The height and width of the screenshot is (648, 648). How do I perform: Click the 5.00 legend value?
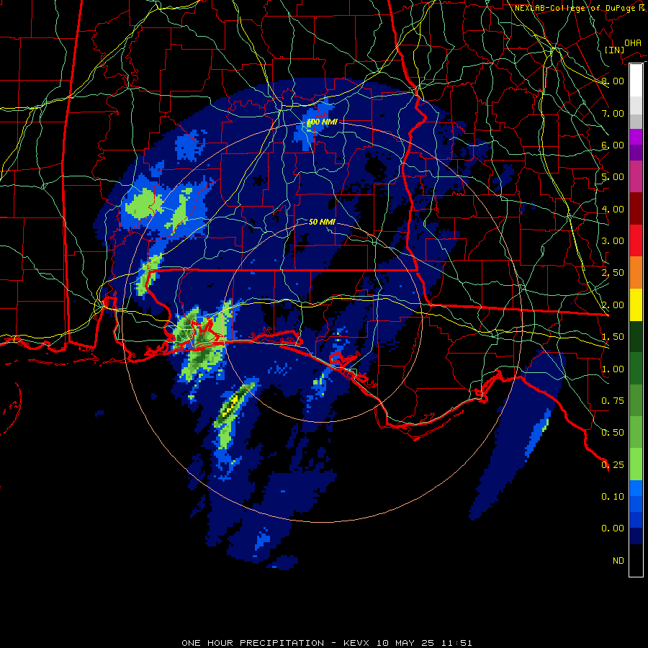point(613,177)
